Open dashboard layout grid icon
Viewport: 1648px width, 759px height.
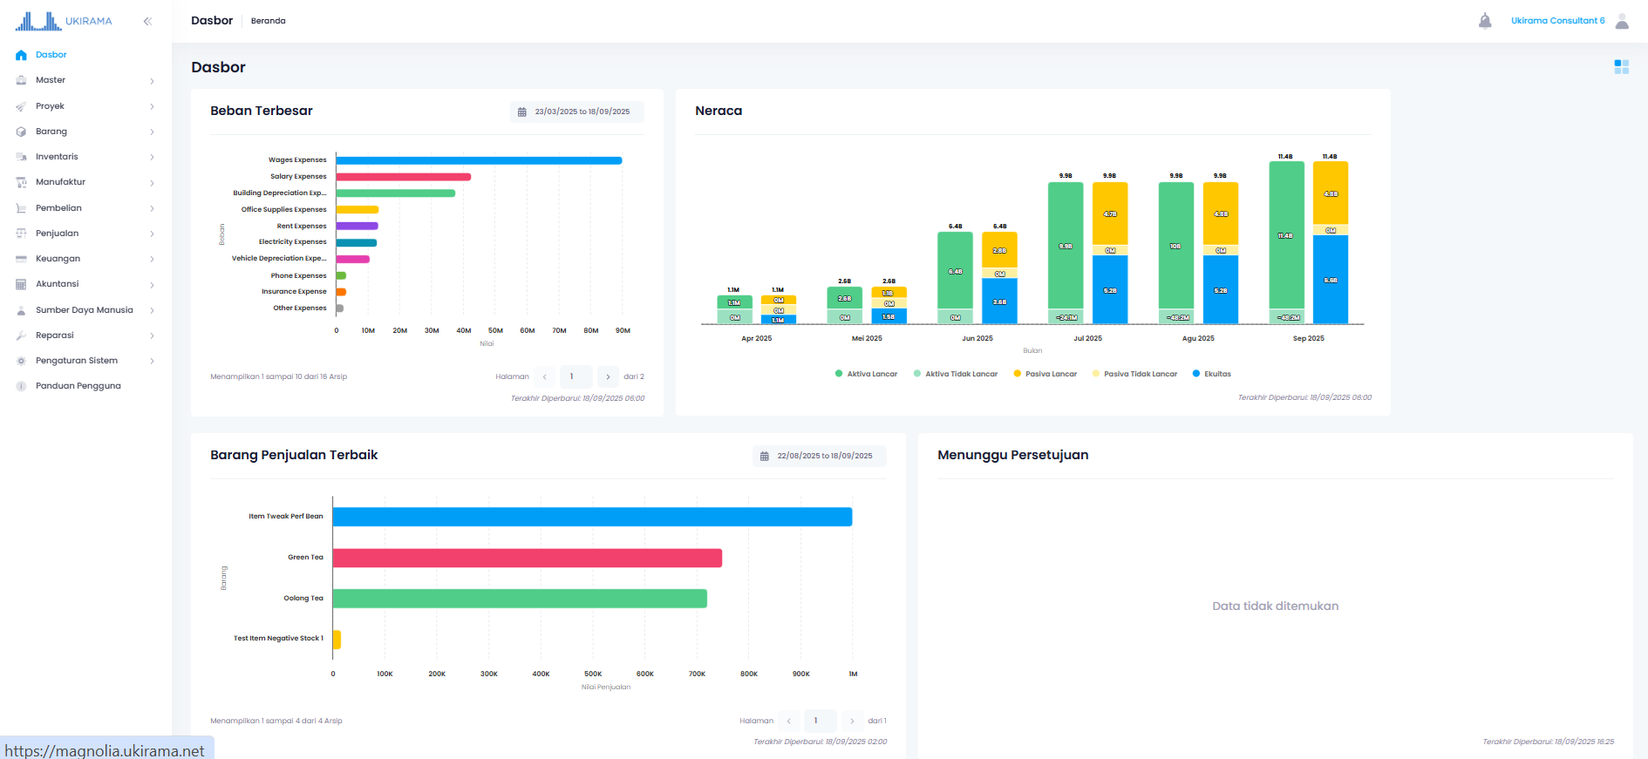click(x=1622, y=67)
